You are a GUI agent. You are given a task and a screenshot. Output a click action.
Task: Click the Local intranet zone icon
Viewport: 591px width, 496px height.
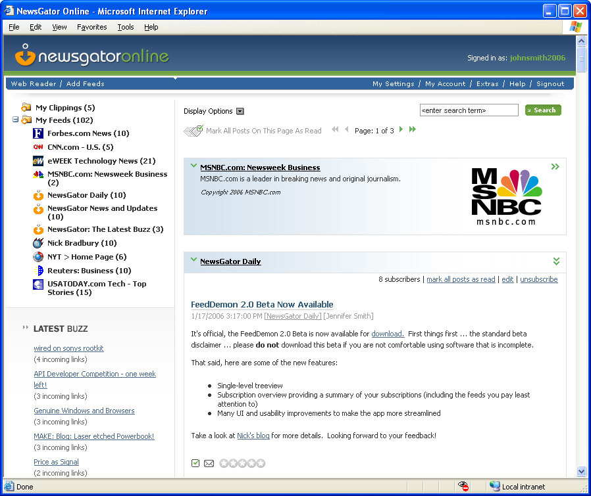click(494, 486)
